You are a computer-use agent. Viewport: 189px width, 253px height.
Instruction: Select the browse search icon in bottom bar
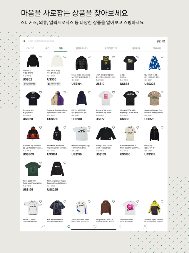coord(68,227)
